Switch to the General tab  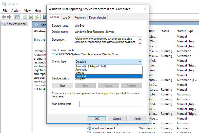(x=55, y=17)
